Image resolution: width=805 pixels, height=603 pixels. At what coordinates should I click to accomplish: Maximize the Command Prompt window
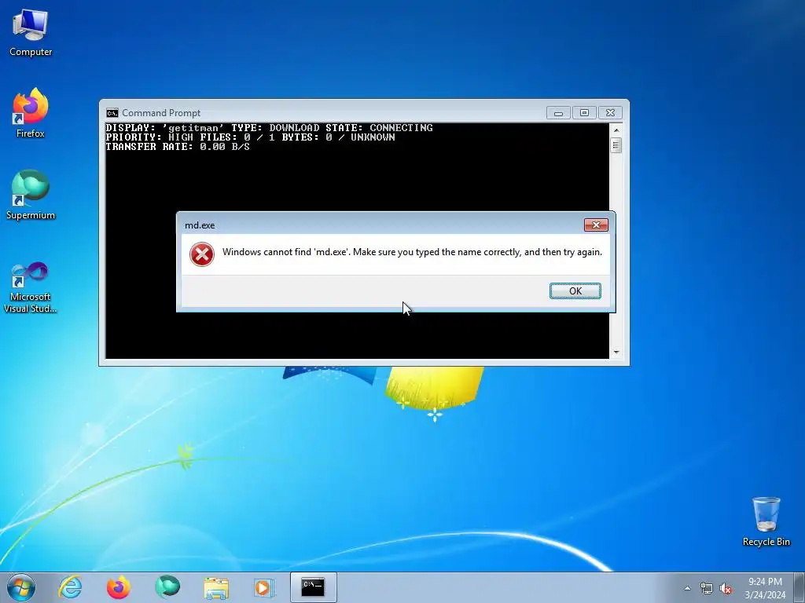tap(584, 113)
